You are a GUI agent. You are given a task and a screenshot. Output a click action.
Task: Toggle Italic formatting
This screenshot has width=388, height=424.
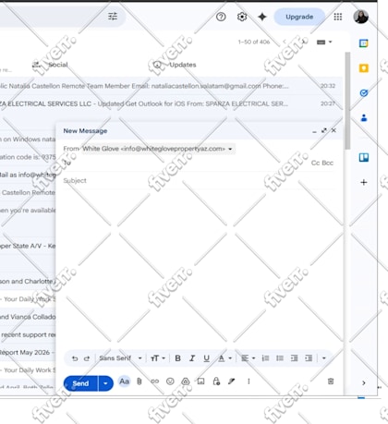pyautogui.click(x=192, y=358)
